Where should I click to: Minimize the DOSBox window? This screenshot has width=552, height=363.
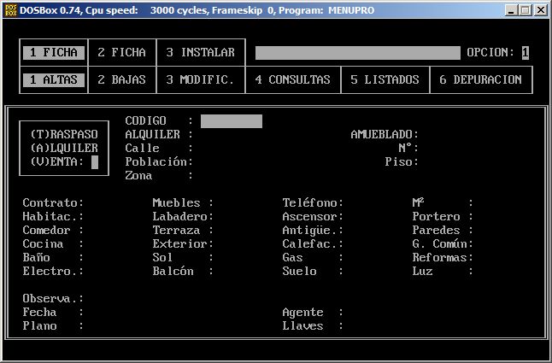[x=511, y=9]
